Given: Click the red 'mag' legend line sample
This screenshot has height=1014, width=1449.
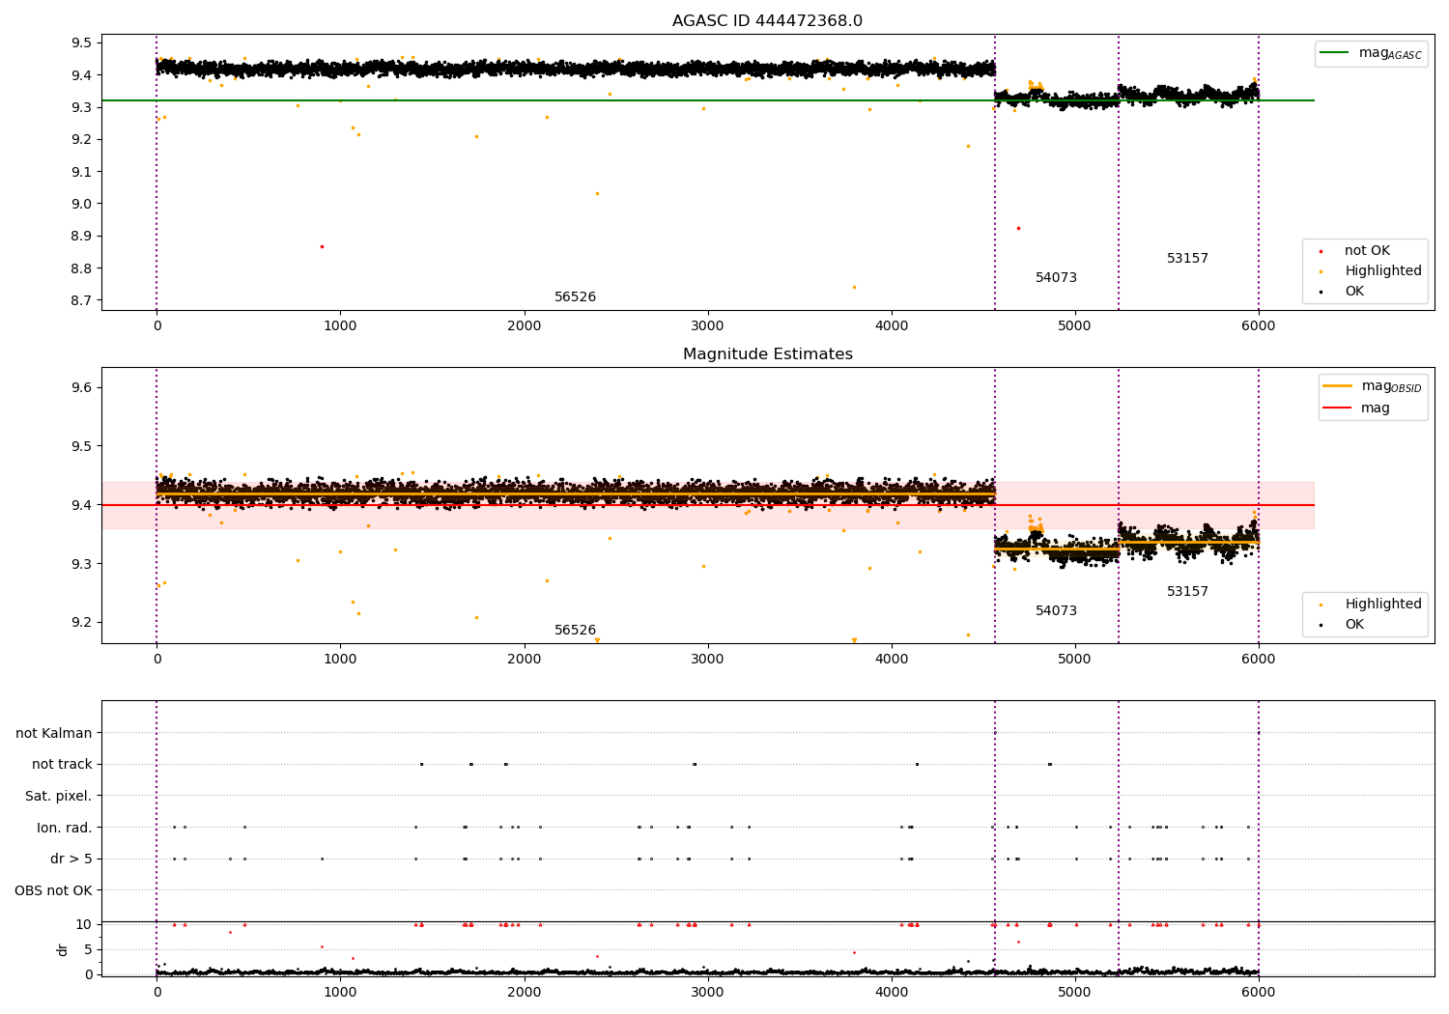Looking at the screenshot, I should tap(1338, 408).
